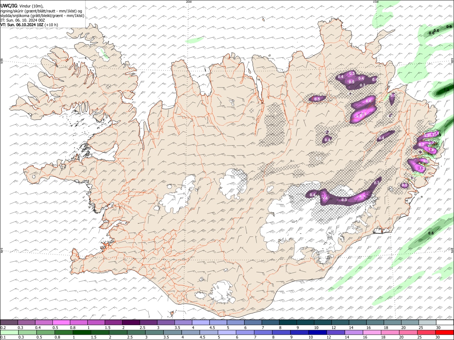454x340 pixels.
Task: Click the '1.2' snowfall value in the Eastfjords
Action: 422,169
